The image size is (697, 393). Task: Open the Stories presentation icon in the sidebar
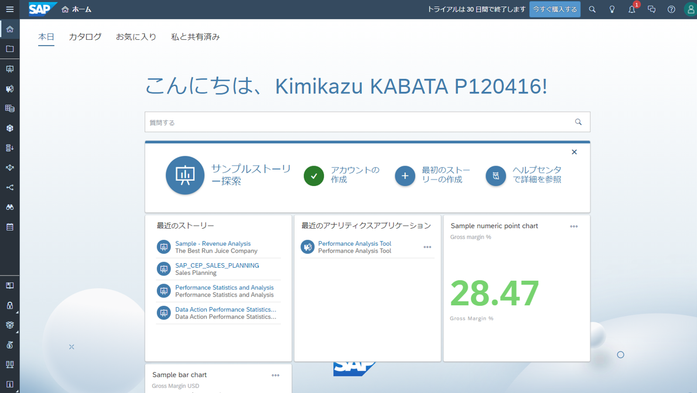click(10, 69)
